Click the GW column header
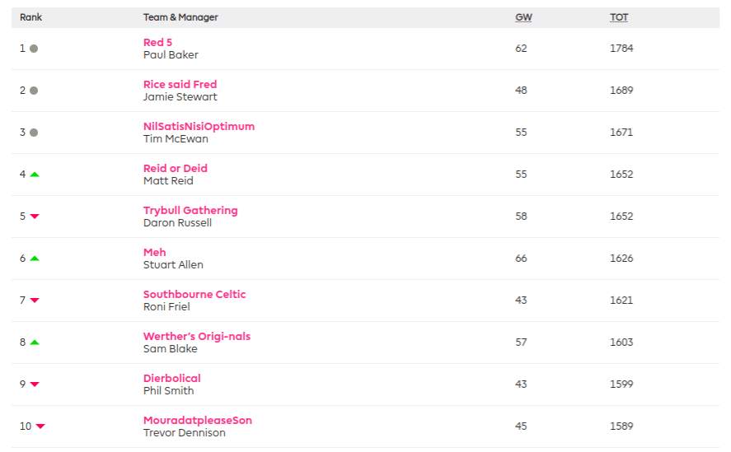 [523, 17]
